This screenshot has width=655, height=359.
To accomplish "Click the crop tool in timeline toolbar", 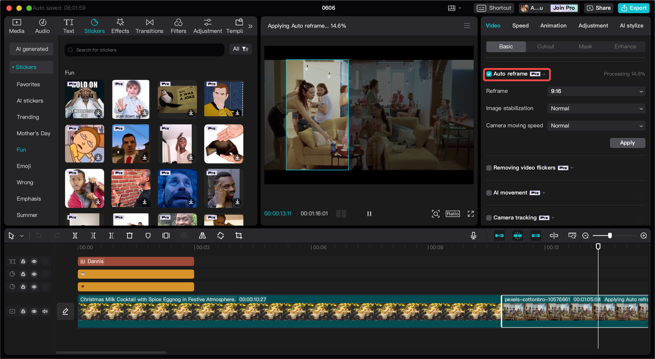I will pos(238,235).
